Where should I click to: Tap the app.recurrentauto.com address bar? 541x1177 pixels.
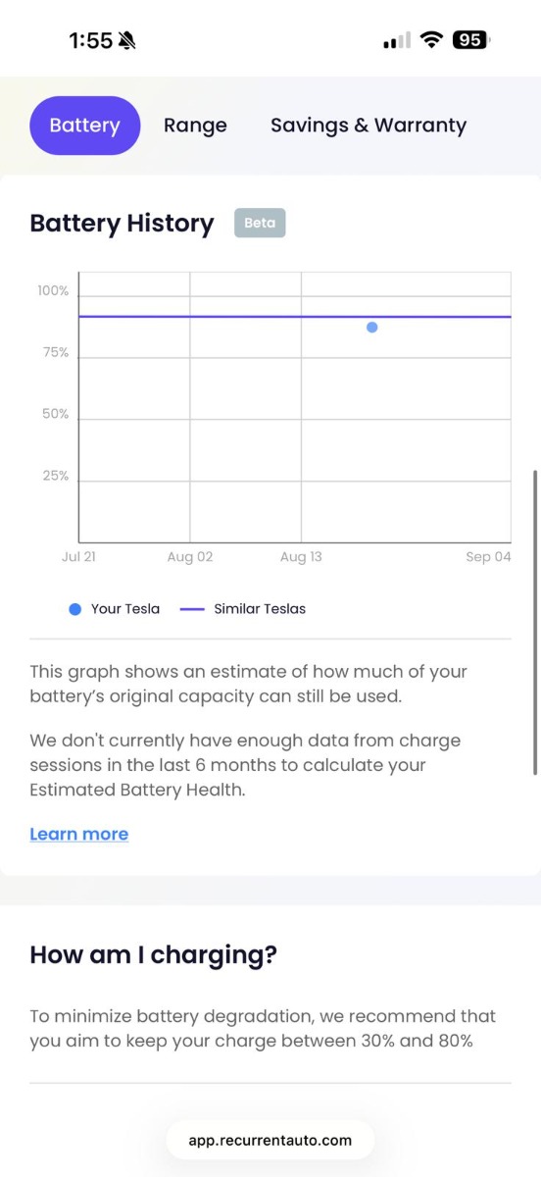(x=270, y=1141)
